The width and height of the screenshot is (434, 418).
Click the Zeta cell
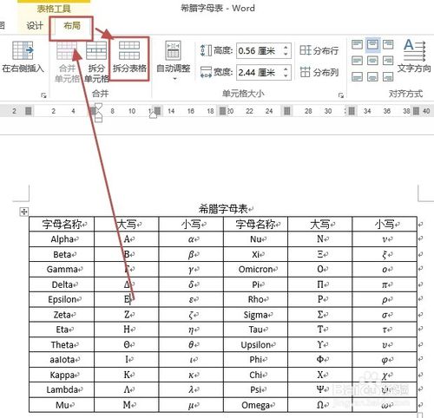pos(62,315)
